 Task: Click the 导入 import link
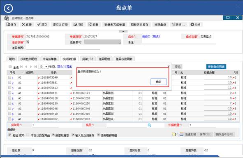(60, 67)
